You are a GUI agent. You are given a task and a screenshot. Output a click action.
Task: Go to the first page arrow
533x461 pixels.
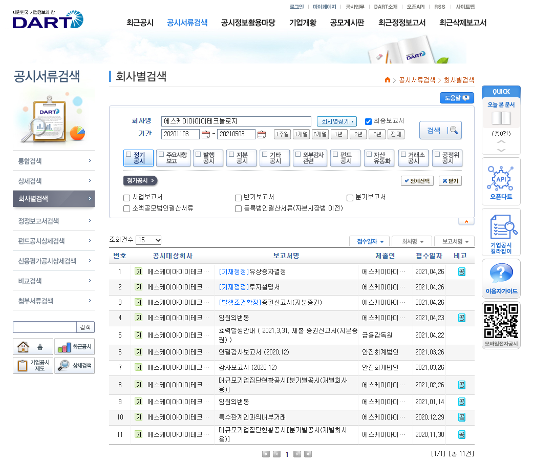pyautogui.click(x=266, y=454)
